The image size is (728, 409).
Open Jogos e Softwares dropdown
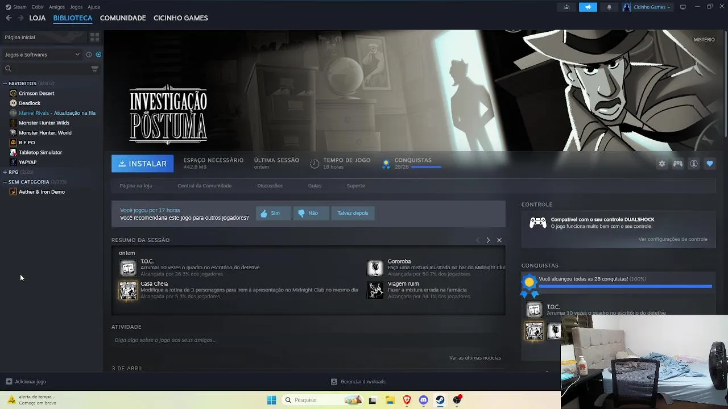point(42,55)
